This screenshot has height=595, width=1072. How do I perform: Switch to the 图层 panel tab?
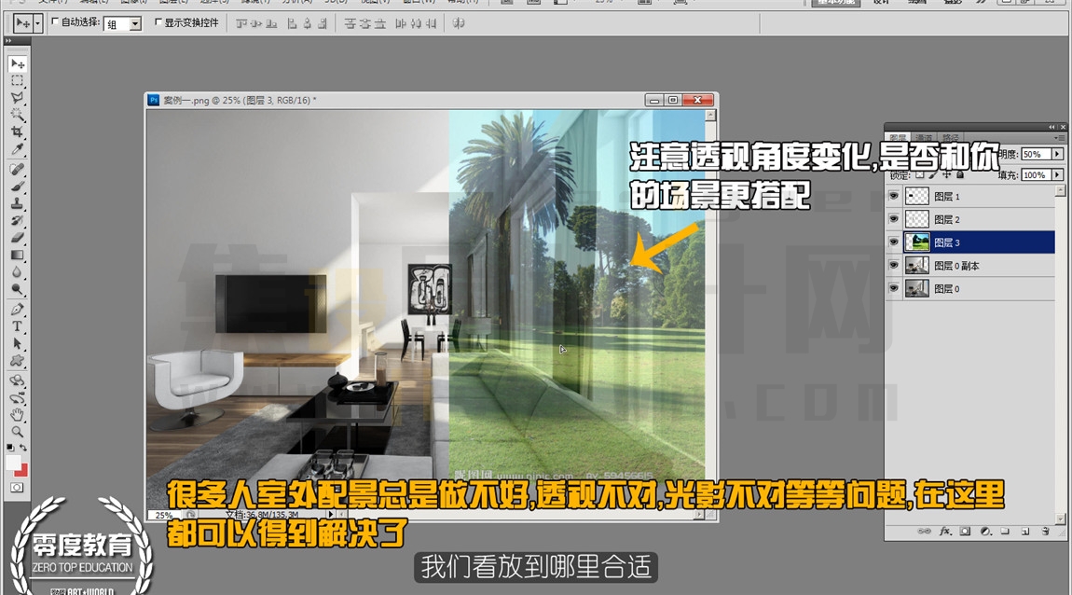tap(899, 137)
